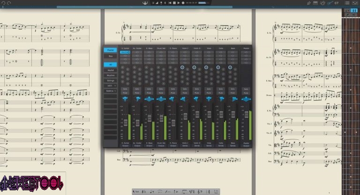Select the Cello channel name label
This screenshot has height=195, width=360.
221,48
